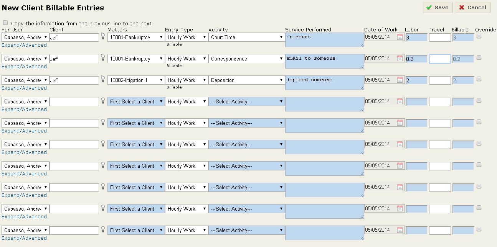Open client search icon in 'in court' row
Viewport: 497px width, 247px height.
click(x=103, y=36)
